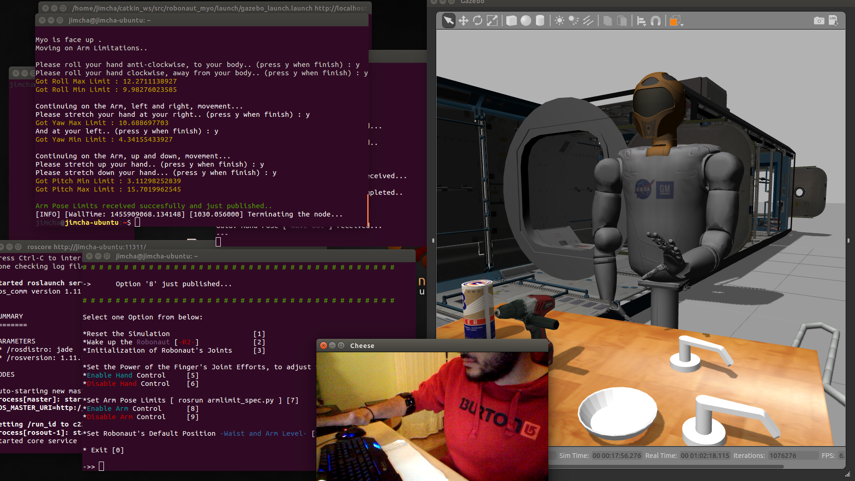The image size is (855, 481).
Task: Open the Align tool in Gazebo toolbar
Action: 641,21
